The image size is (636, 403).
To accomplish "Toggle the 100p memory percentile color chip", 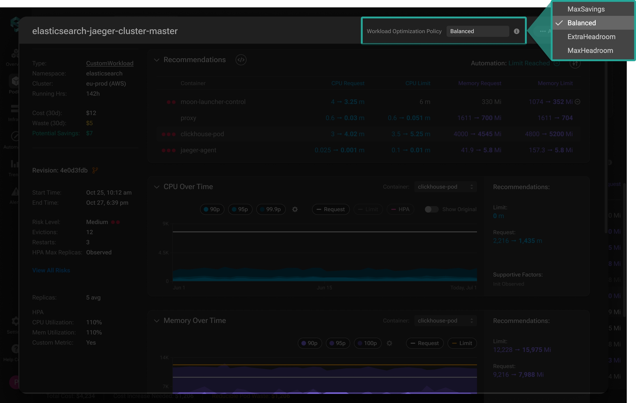I will pyautogui.click(x=367, y=343).
